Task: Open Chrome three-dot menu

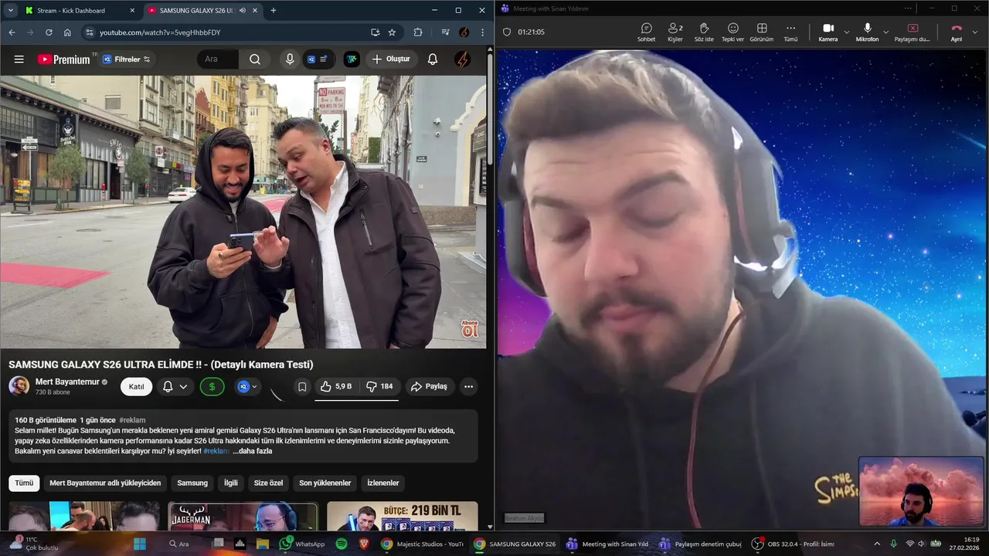Action: pos(483,32)
